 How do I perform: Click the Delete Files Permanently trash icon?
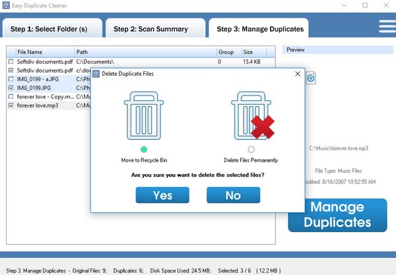[x=253, y=115]
